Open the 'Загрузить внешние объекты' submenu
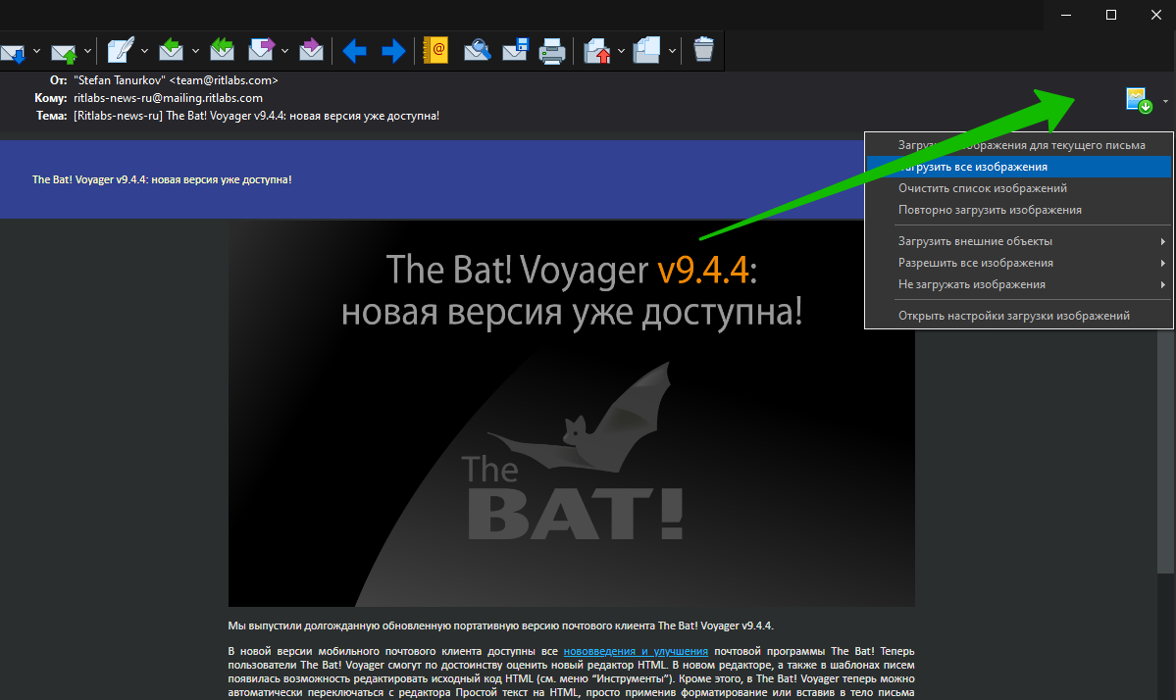Image resolution: width=1176 pixels, height=700 pixels. coord(1018,241)
